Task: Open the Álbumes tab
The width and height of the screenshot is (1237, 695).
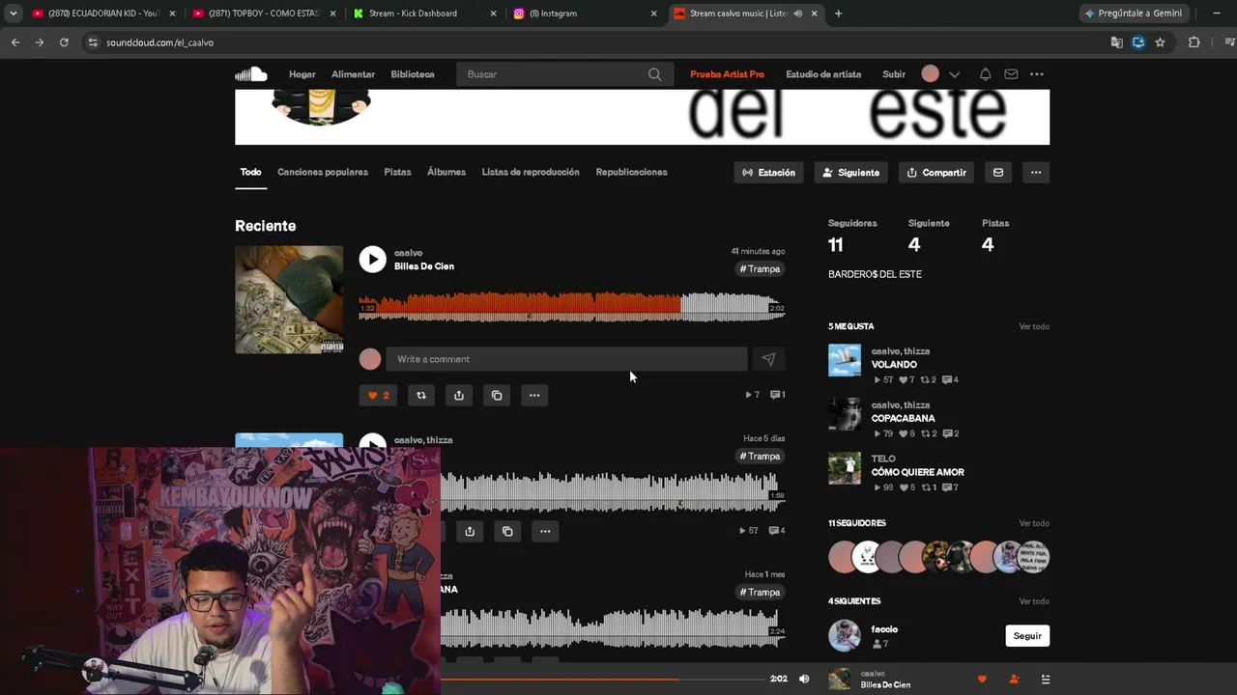Action: pyautogui.click(x=446, y=172)
